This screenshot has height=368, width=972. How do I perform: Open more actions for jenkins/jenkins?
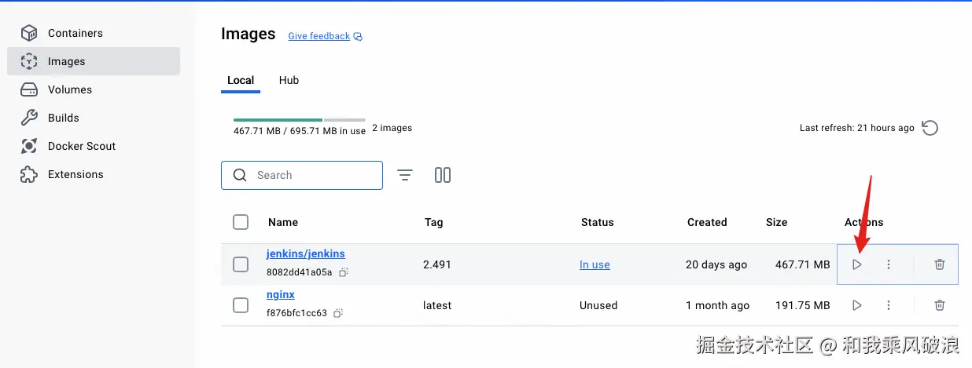click(889, 264)
